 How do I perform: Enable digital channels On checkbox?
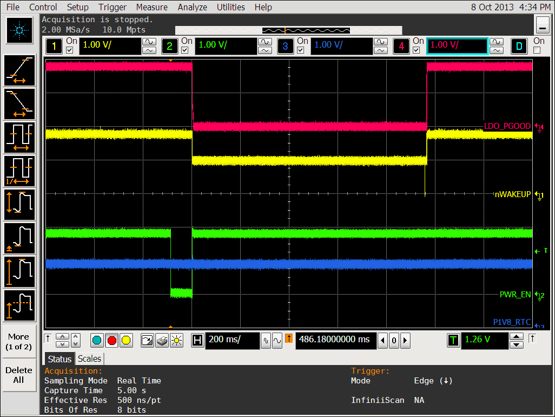(x=537, y=50)
